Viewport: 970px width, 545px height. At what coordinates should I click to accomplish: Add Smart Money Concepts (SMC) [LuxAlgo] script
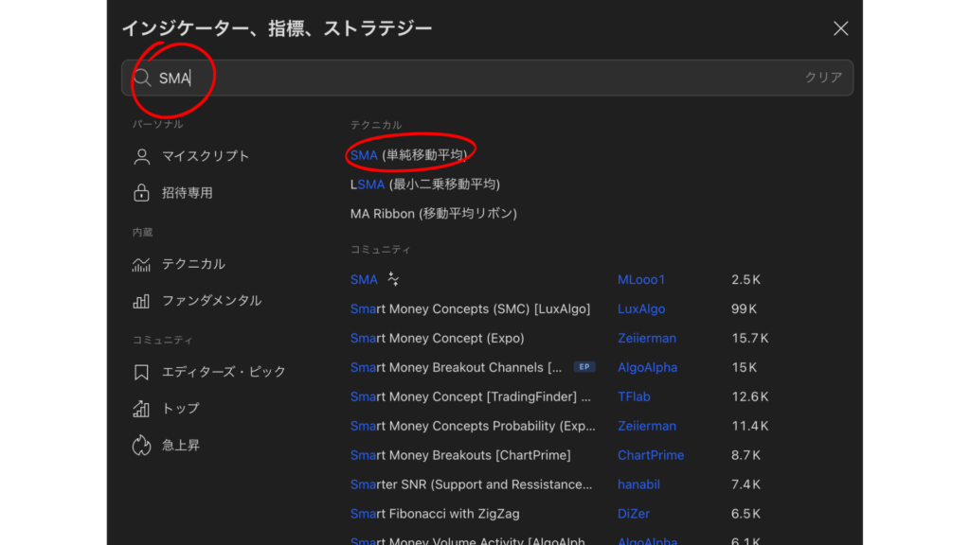point(470,309)
